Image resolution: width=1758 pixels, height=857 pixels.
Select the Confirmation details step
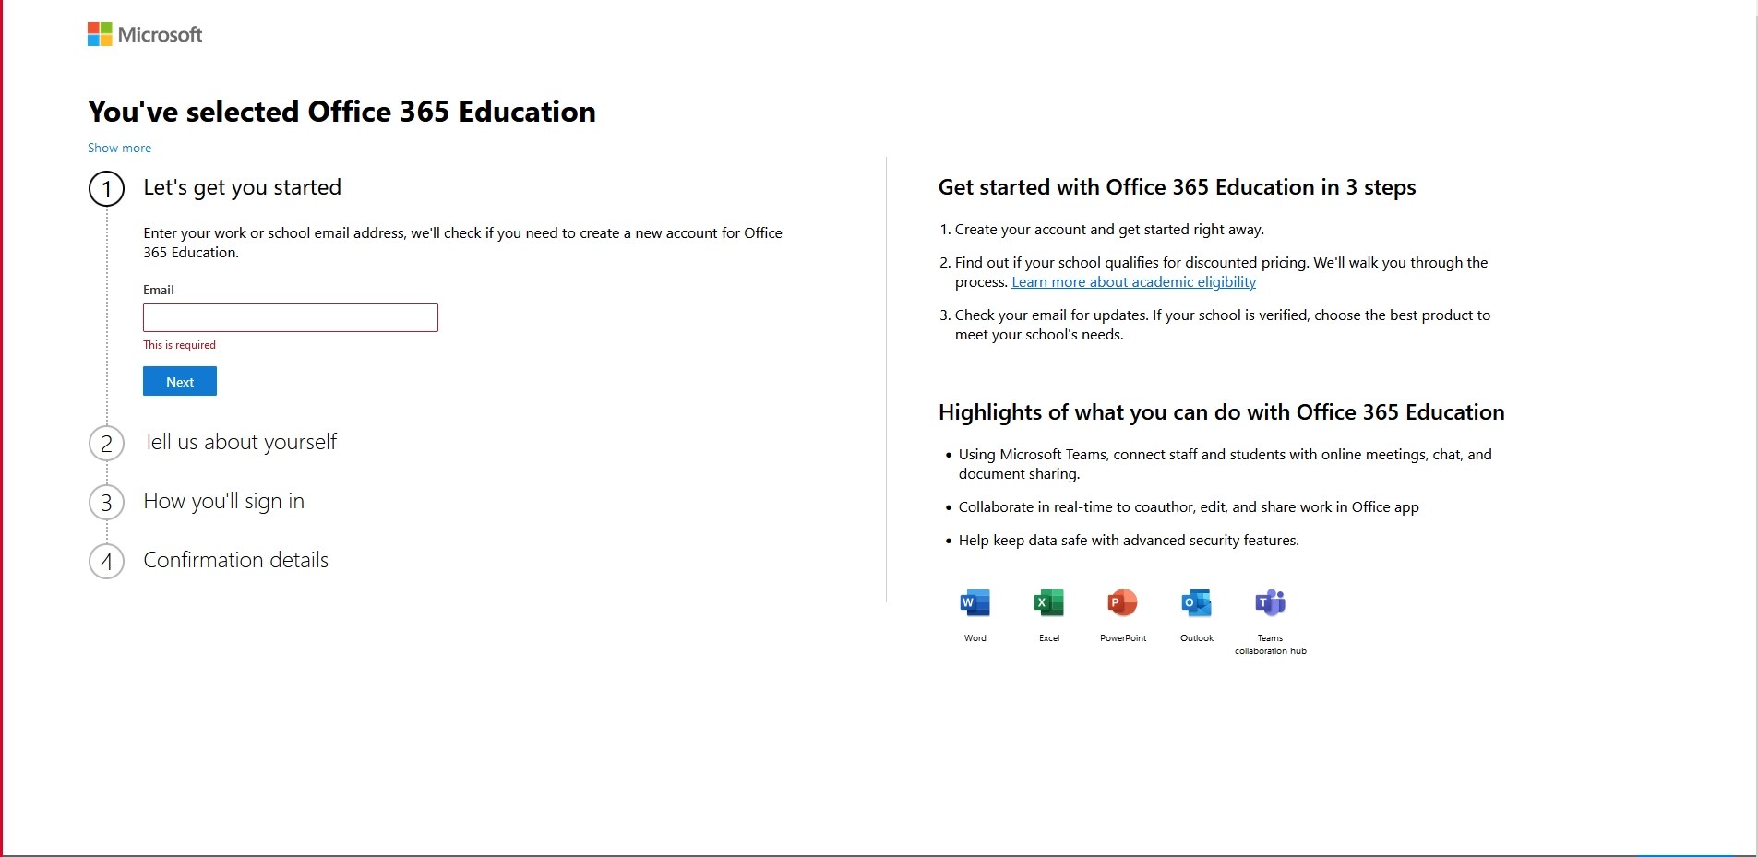235,561
